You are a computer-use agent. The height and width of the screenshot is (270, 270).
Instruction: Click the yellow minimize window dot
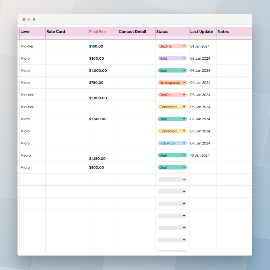(29, 19)
